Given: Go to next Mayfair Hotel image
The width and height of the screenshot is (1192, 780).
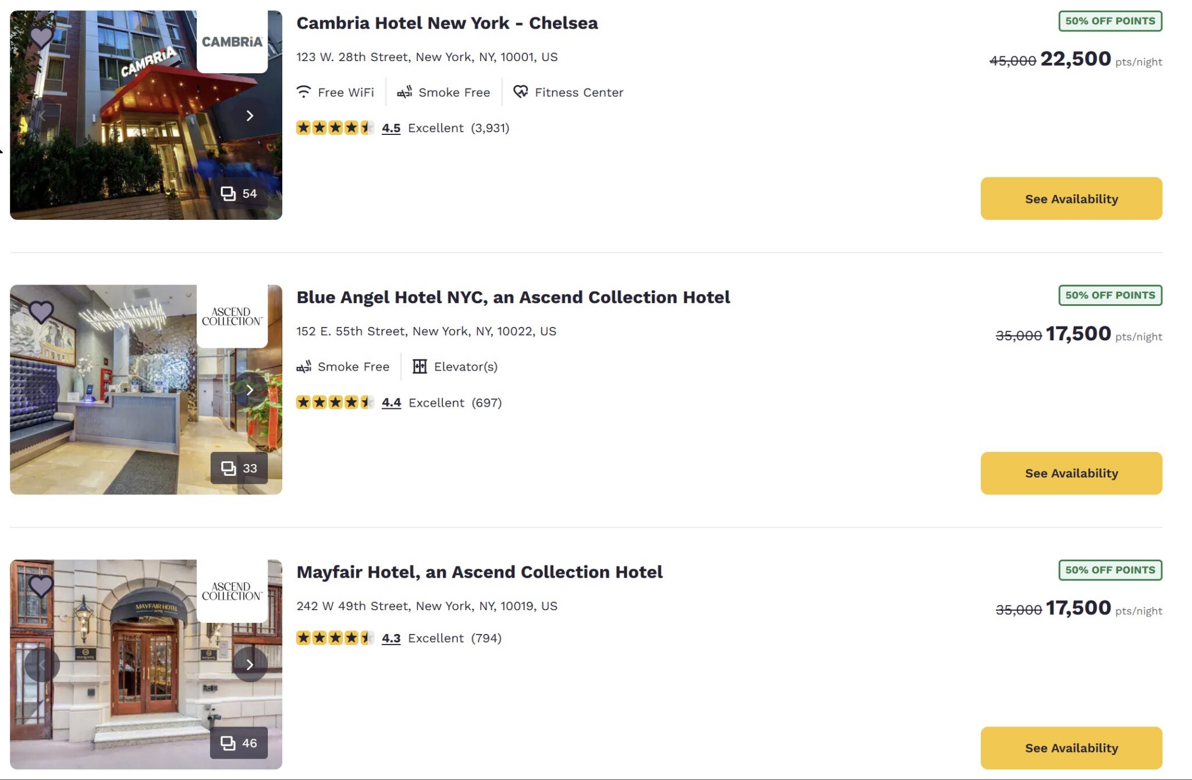Looking at the screenshot, I should tap(250, 664).
